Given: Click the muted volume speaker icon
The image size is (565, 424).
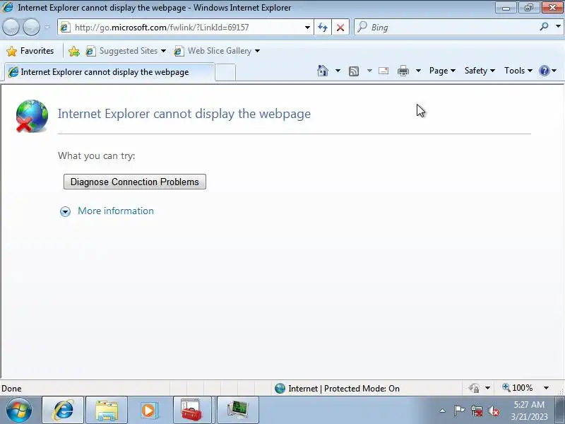Looking at the screenshot, I should click(x=493, y=411).
